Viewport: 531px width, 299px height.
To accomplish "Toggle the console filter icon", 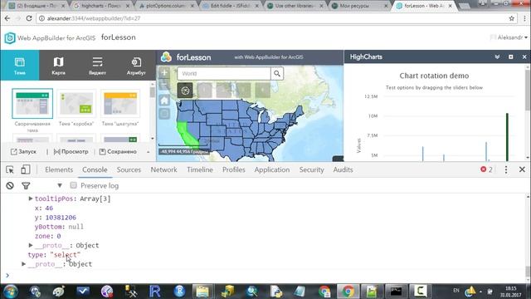I will point(26,185).
